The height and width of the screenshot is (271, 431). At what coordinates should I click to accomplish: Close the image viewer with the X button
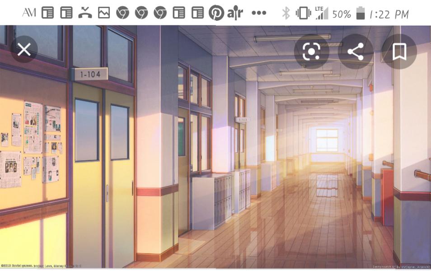pyautogui.click(x=24, y=50)
